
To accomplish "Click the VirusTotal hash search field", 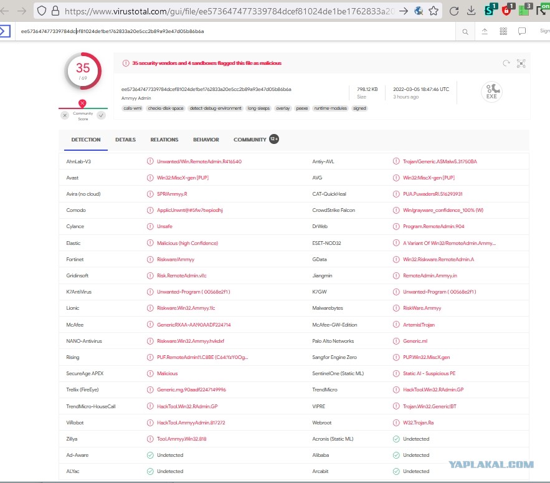I will pyautogui.click(x=235, y=31).
